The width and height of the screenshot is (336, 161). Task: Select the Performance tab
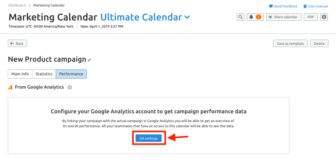pyautogui.click(x=71, y=74)
